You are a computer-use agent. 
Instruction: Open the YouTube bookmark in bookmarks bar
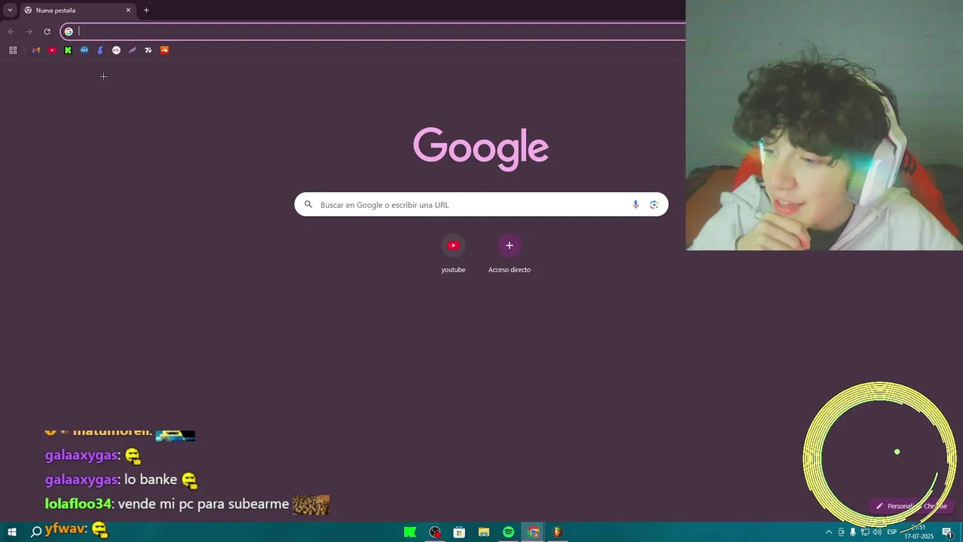(x=52, y=50)
